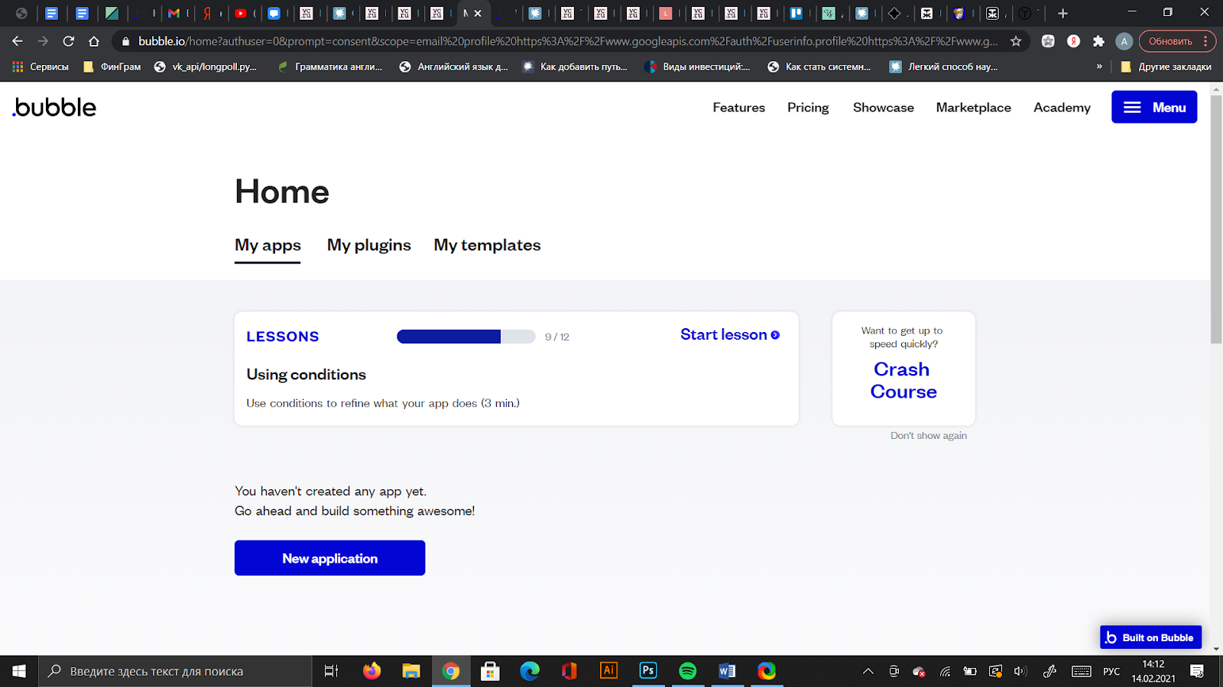Show hidden system tray icons
1223x687 pixels.
coord(868,672)
